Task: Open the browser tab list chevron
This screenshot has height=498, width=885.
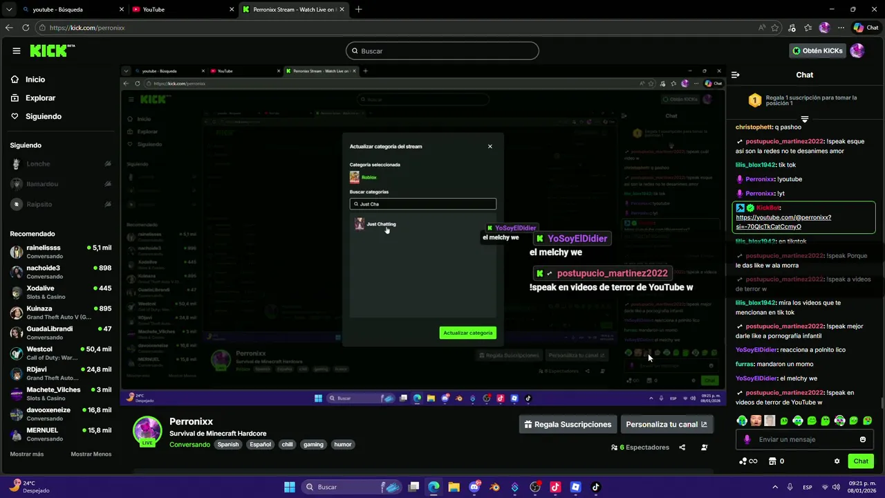Action: (x=9, y=10)
